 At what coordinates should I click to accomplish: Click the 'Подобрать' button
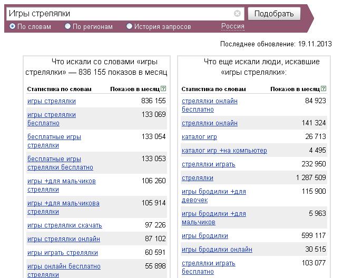pos(274,14)
